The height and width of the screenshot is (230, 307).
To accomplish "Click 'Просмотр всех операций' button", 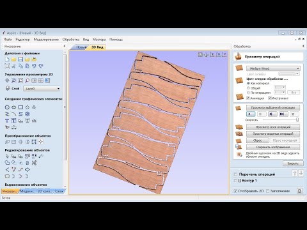I will (x=273, y=127).
